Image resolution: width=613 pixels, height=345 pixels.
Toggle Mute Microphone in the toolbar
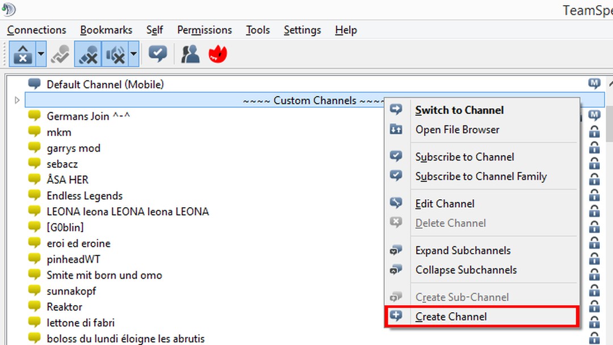88,54
